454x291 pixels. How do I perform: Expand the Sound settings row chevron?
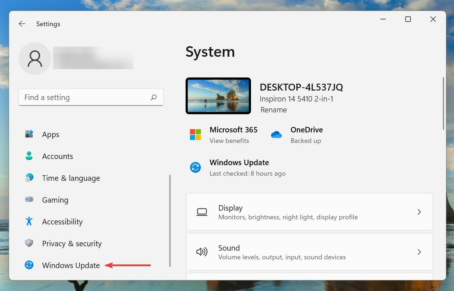(x=419, y=252)
